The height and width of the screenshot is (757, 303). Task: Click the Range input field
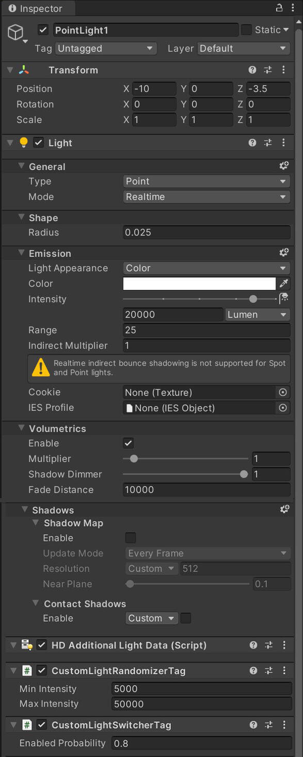point(206,330)
